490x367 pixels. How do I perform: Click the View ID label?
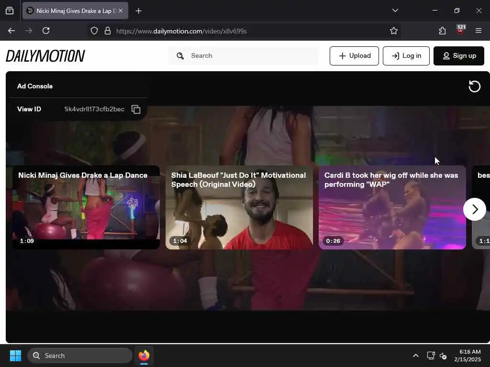(29, 109)
